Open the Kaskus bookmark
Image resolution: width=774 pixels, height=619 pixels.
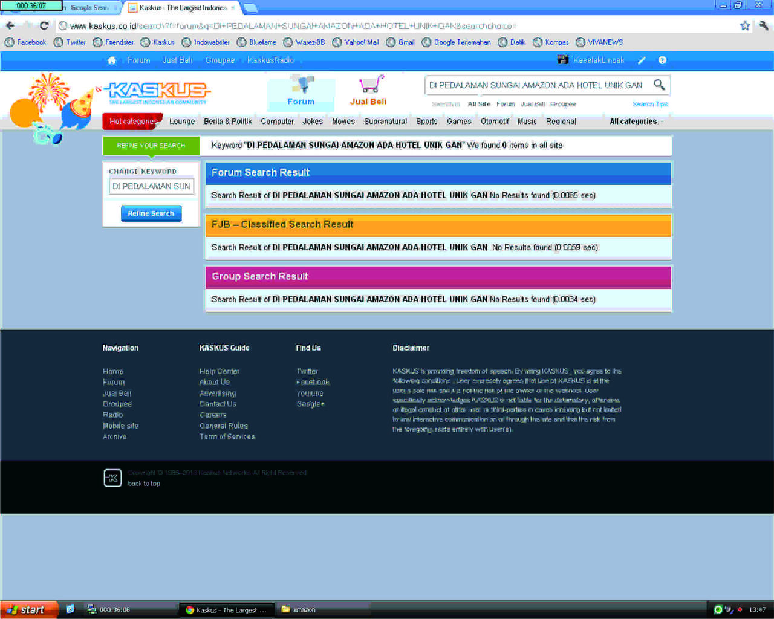point(158,42)
